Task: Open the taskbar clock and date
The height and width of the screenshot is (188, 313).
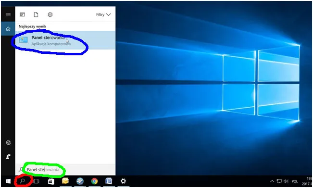Action: [x=307, y=181]
